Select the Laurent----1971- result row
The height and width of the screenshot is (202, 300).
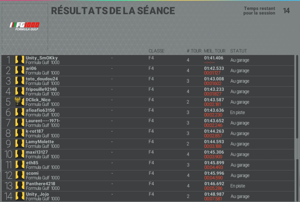coord(148,123)
